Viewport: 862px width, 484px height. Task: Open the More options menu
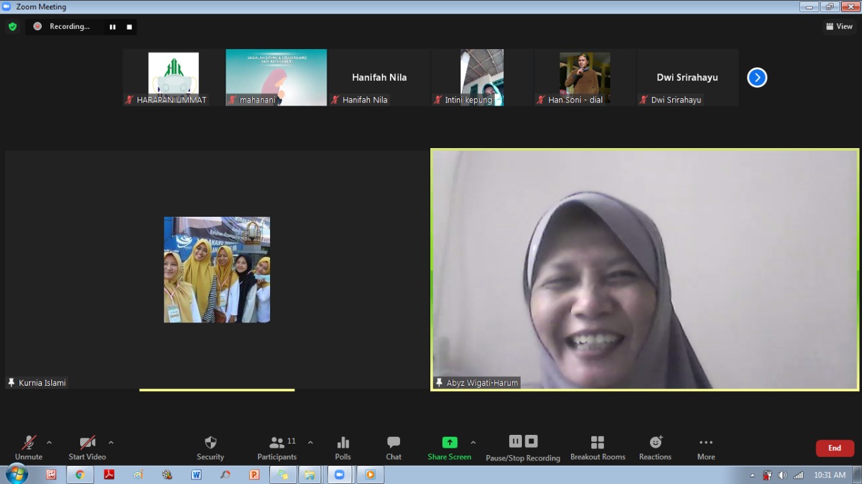coord(706,448)
